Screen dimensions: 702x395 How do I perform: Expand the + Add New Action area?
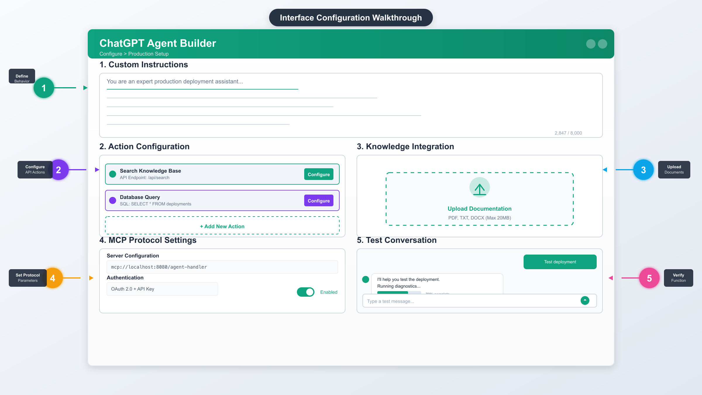[x=222, y=226]
